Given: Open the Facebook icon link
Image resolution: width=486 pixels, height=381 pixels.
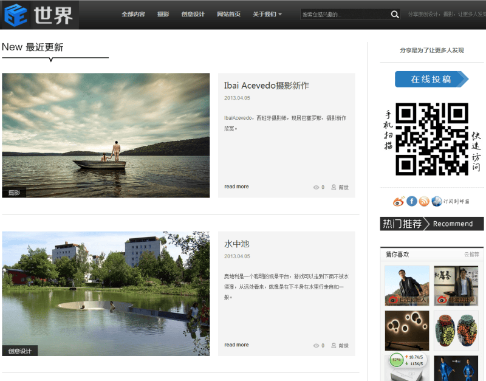Looking at the screenshot, I should tap(412, 201).
